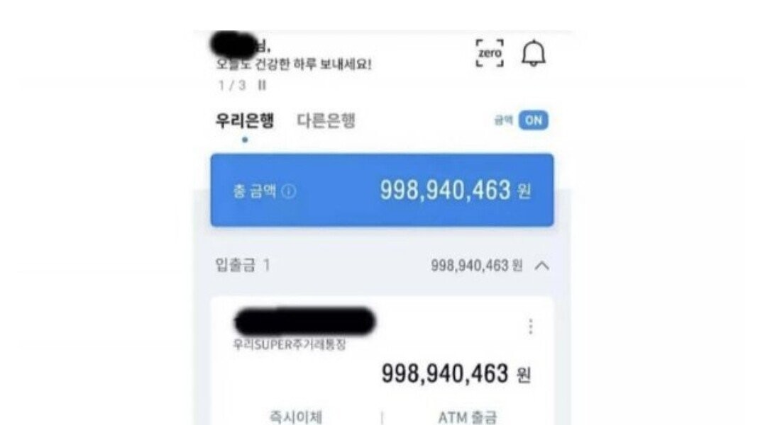Switch to the 다른은행 tab

click(326, 120)
